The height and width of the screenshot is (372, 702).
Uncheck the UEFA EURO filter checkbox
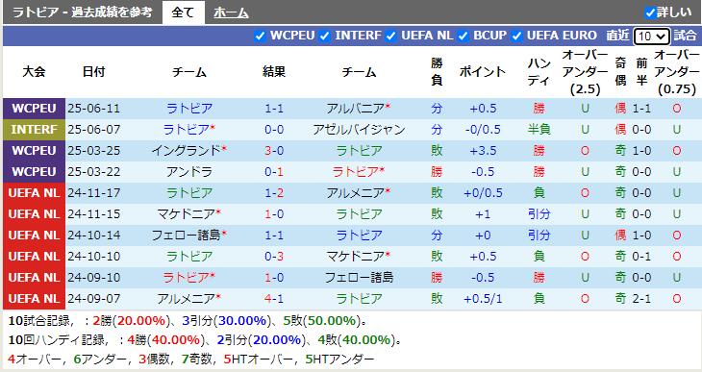pos(516,36)
